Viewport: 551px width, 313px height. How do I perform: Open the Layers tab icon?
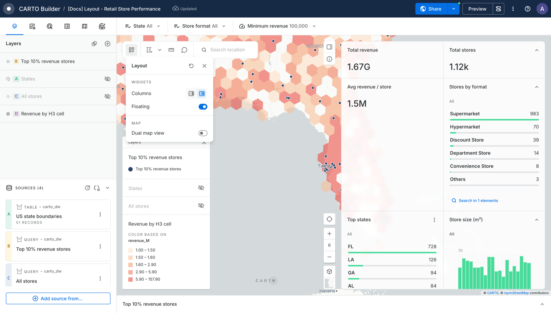[15, 26]
